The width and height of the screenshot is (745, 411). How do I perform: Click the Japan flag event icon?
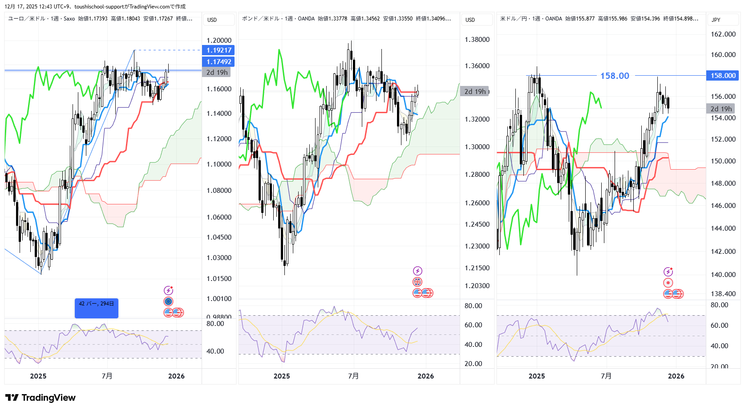click(668, 283)
